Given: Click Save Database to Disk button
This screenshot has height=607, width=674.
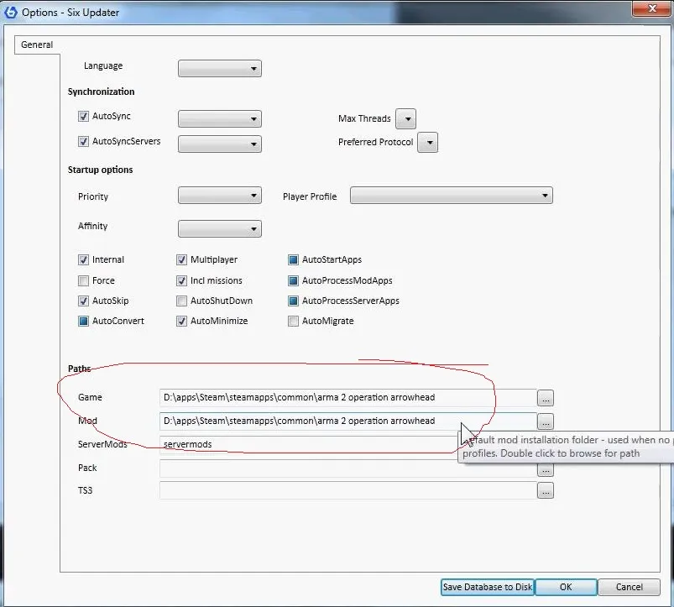Looking at the screenshot, I should (487, 587).
